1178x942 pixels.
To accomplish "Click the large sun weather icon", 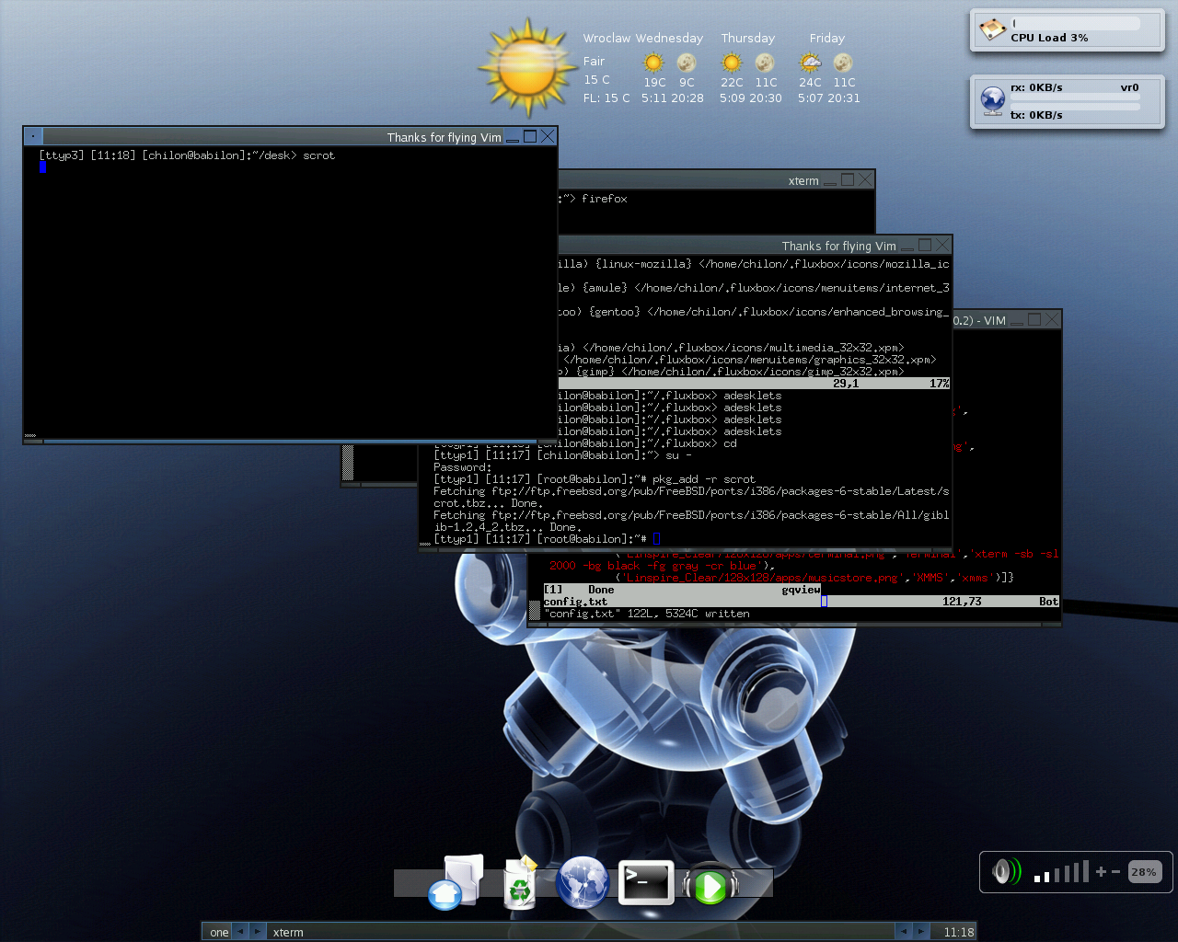I will point(527,68).
